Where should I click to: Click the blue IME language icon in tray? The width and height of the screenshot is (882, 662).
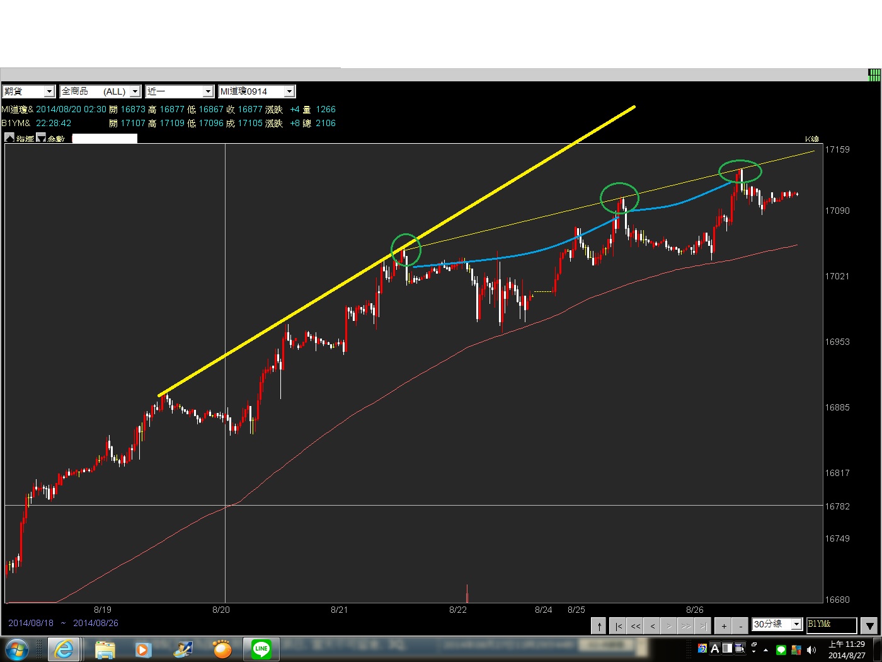point(702,648)
